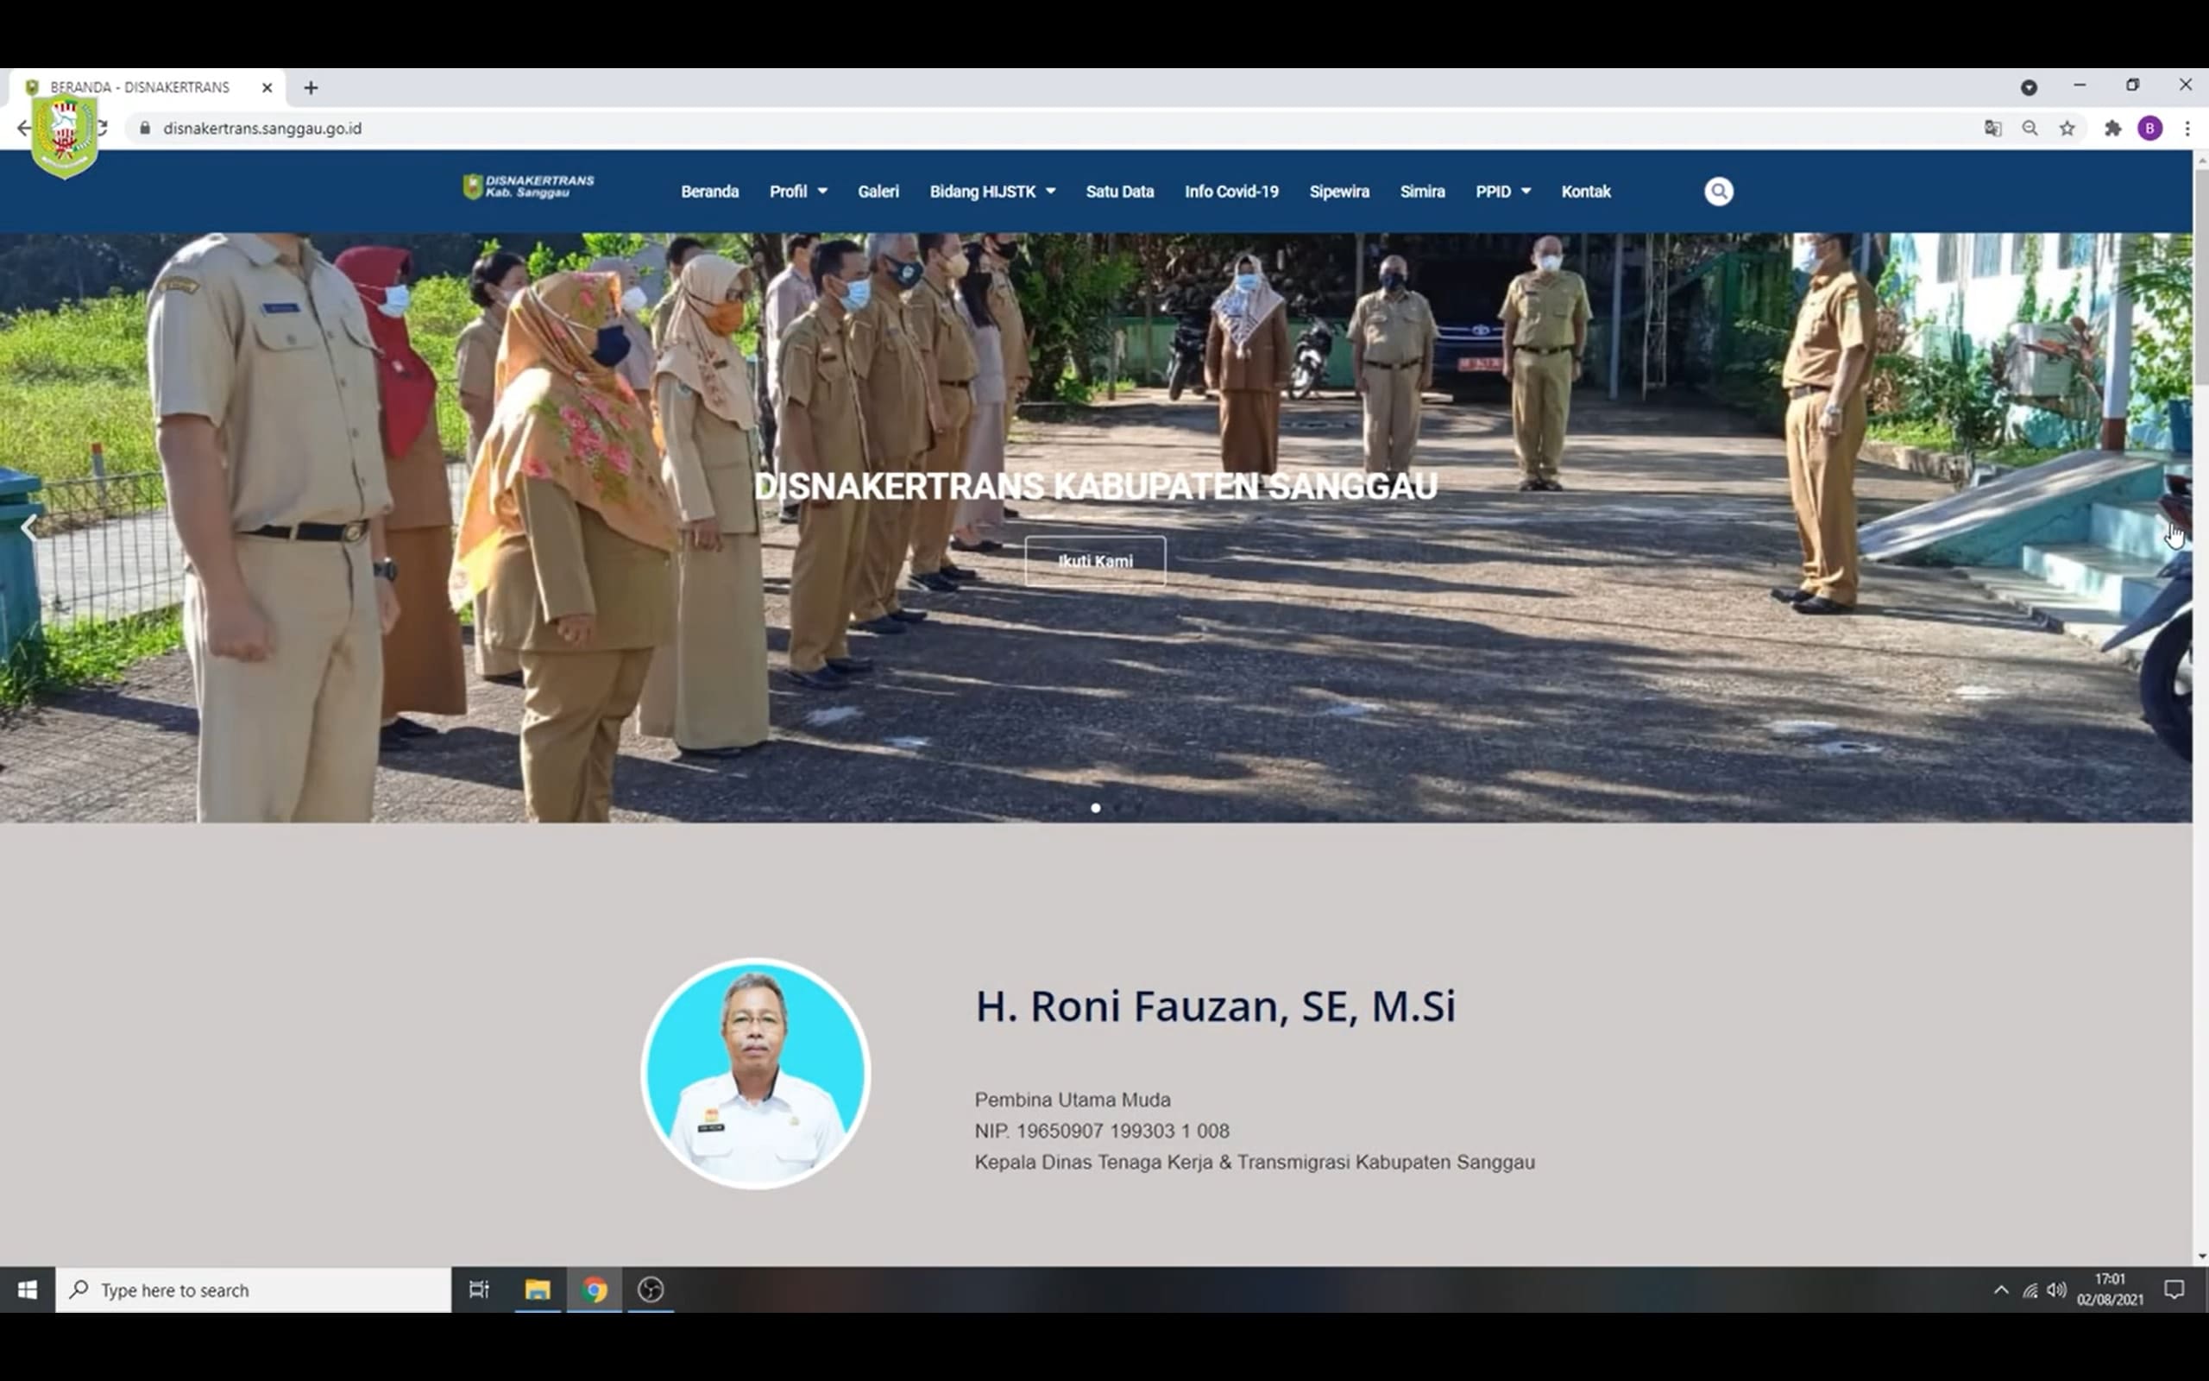Screen dimensions: 2209x1381
Task: Click the scrollbar up arrow
Action: click(2200, 160)
